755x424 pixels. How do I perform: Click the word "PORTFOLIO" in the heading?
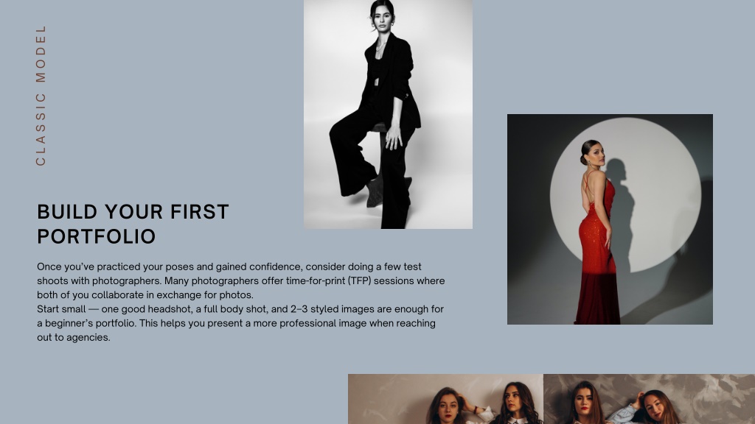[x=97, y=236]
